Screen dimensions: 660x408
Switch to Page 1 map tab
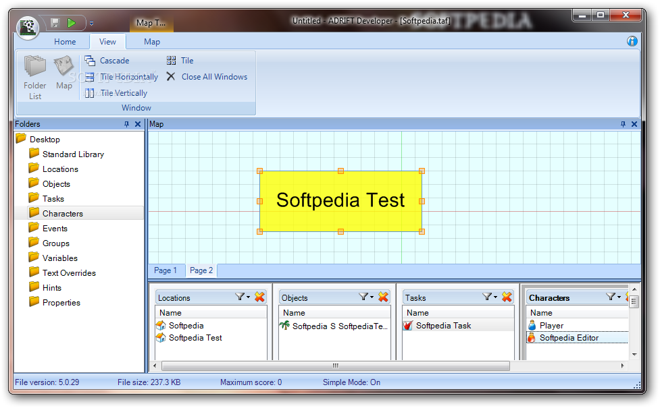[x=166, y=270]
